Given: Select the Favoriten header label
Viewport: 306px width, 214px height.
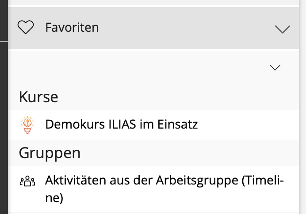Looking at the screenshot, I should tap(72, 28).
